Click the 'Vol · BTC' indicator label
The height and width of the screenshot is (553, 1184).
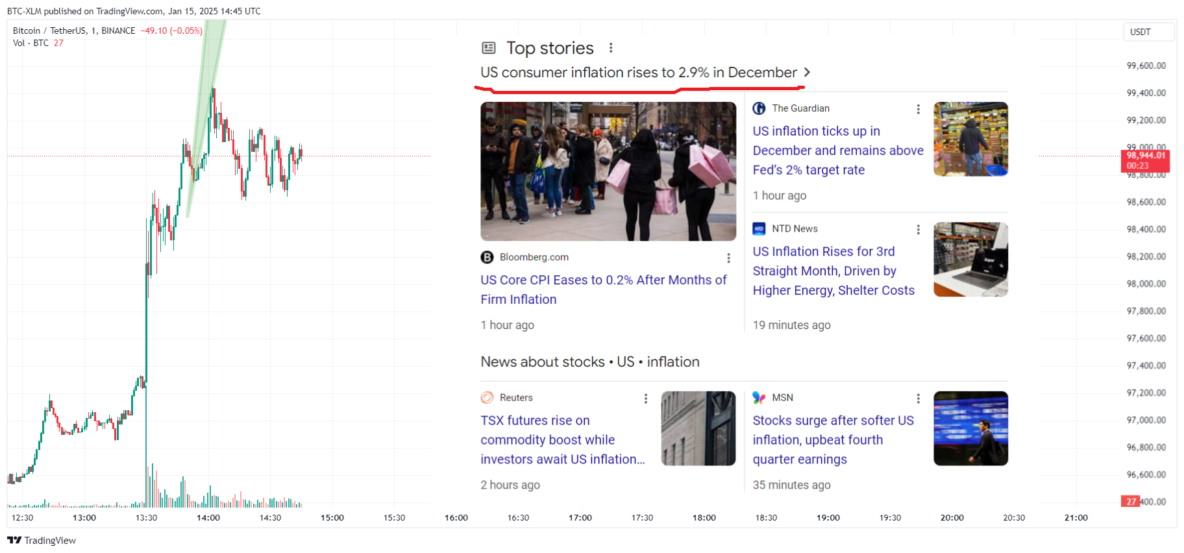(x=31, y=43)
